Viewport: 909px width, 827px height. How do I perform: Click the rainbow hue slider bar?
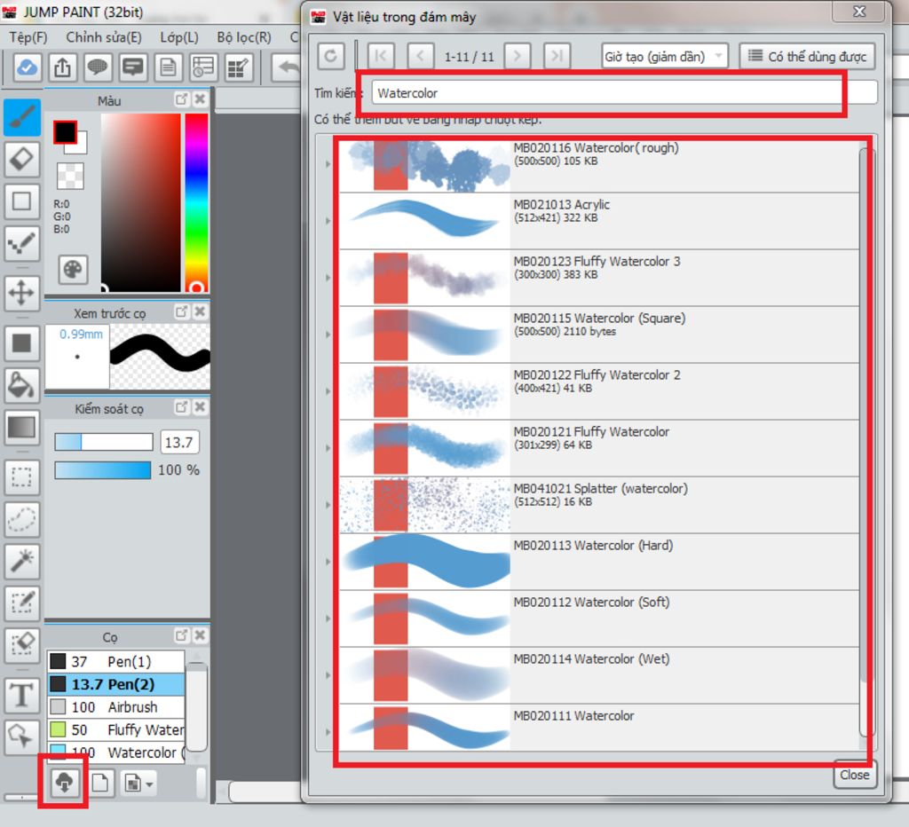coord(196,200)
